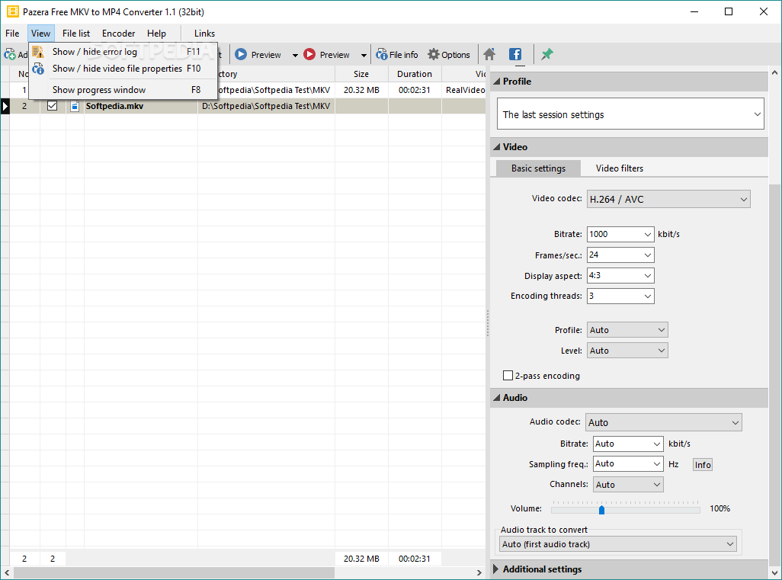782x580 pixels.
Task: Collapse the Video section
Action: pos(497,147)
